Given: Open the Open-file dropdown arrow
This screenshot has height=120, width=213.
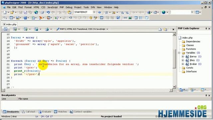Looking at the screenshot, I should tap(16, 12).
